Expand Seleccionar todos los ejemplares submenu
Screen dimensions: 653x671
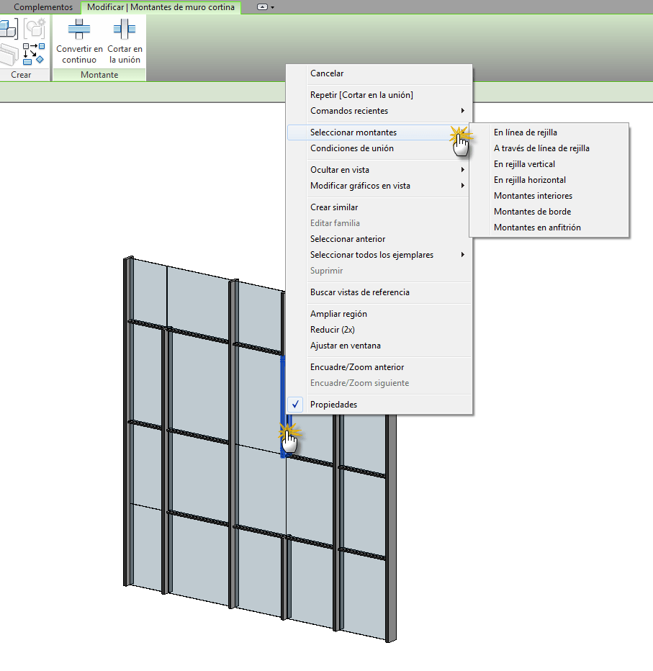pyautogui.click(x=379, y=255)
